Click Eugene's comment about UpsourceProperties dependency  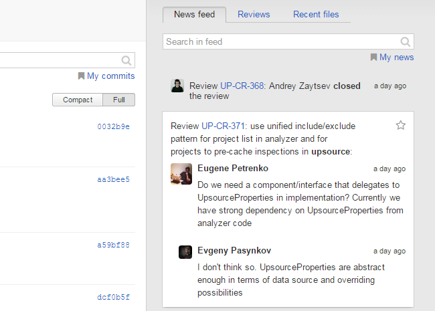(300, 204)
